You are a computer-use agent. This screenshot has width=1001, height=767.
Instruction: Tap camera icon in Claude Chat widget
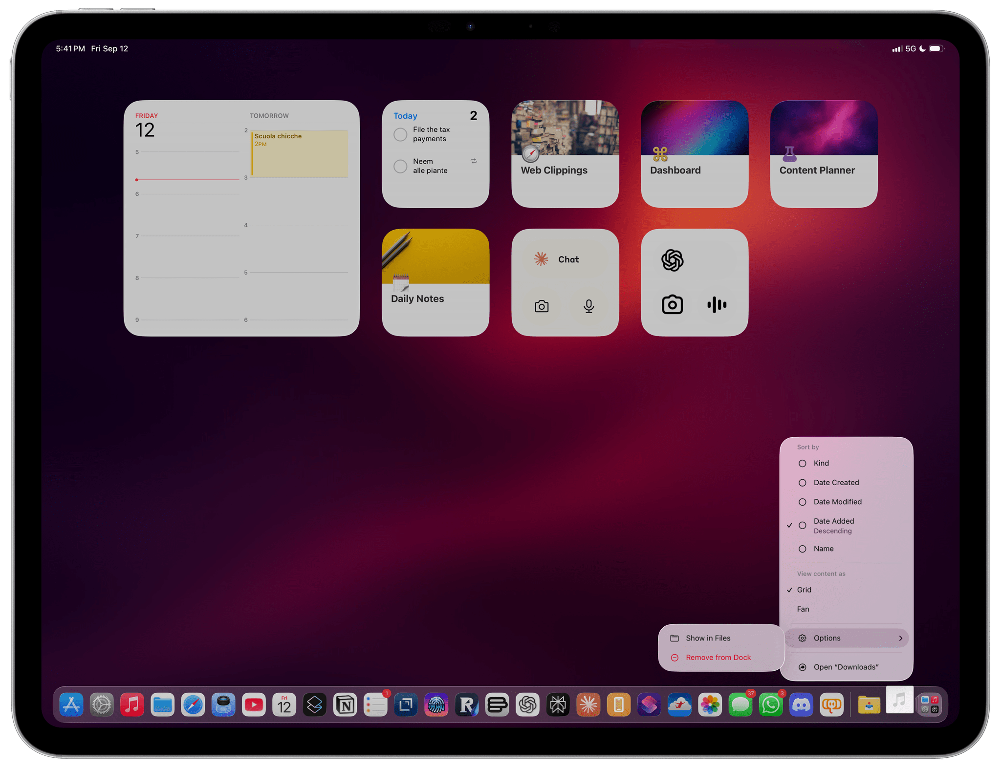(542, 306)
